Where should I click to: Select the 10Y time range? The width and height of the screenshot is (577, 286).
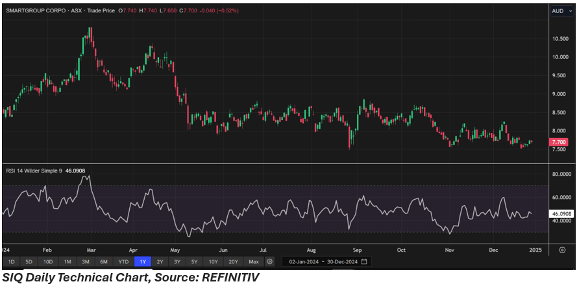point(214,262)
